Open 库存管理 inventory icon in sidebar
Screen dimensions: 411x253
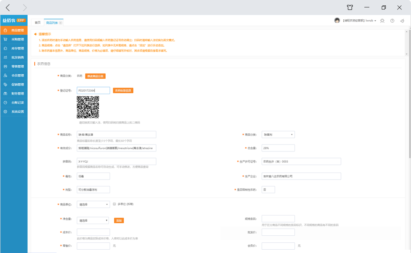[x=5, y=48]
